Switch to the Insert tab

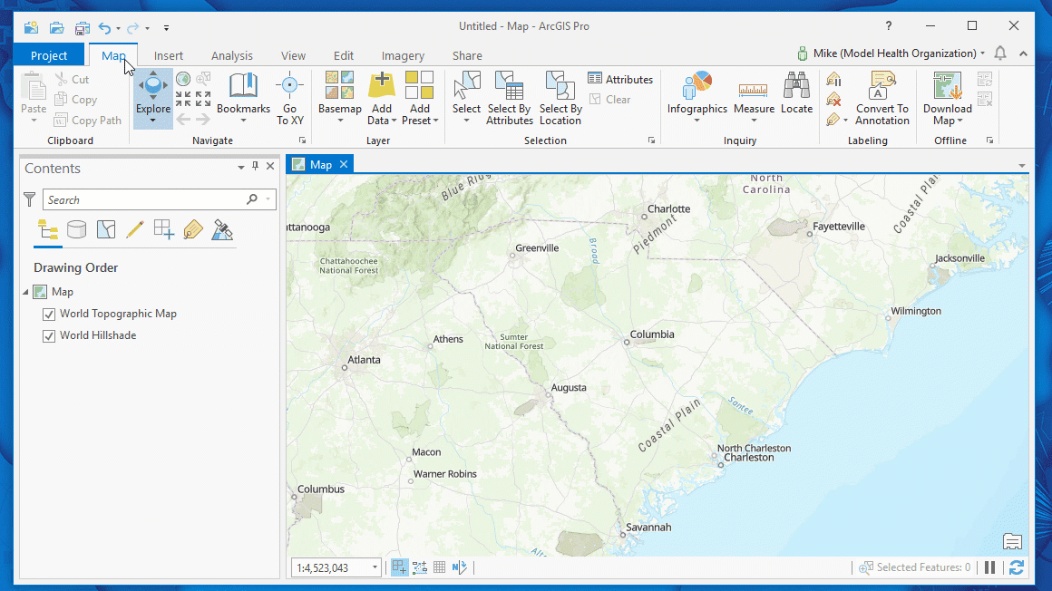coord(169,55)
